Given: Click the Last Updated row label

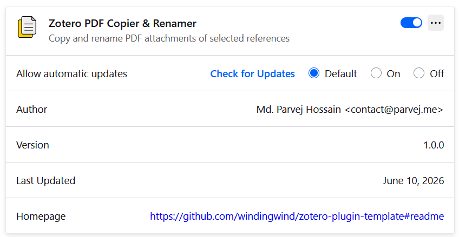Looking at the screenshot, I should 45,181.
